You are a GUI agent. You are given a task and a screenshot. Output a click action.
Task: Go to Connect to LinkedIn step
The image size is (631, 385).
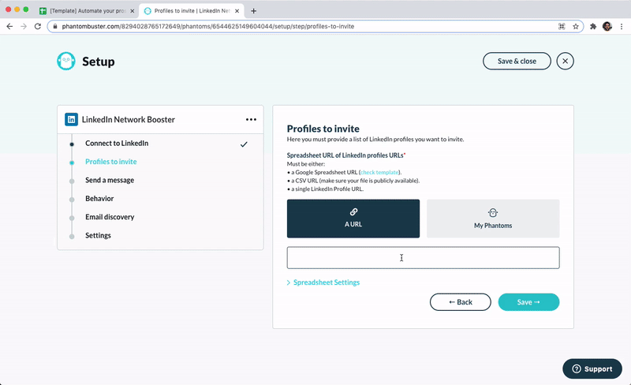pyautogui.click(x=117, y=144)
